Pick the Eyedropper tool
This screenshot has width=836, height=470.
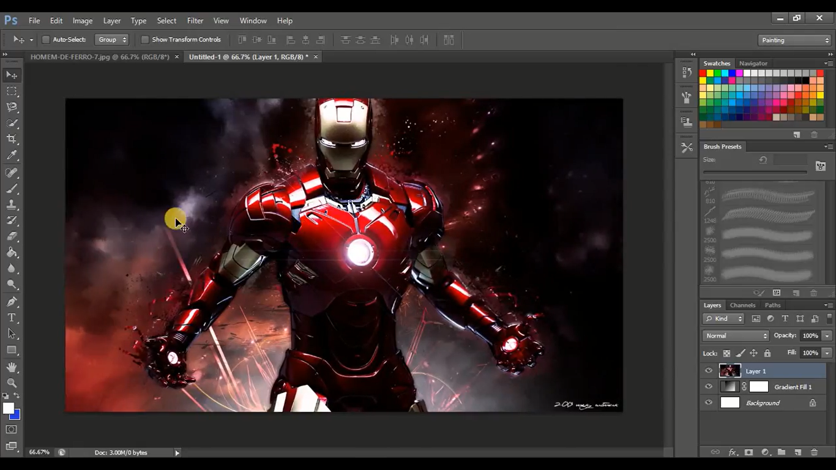12,155
